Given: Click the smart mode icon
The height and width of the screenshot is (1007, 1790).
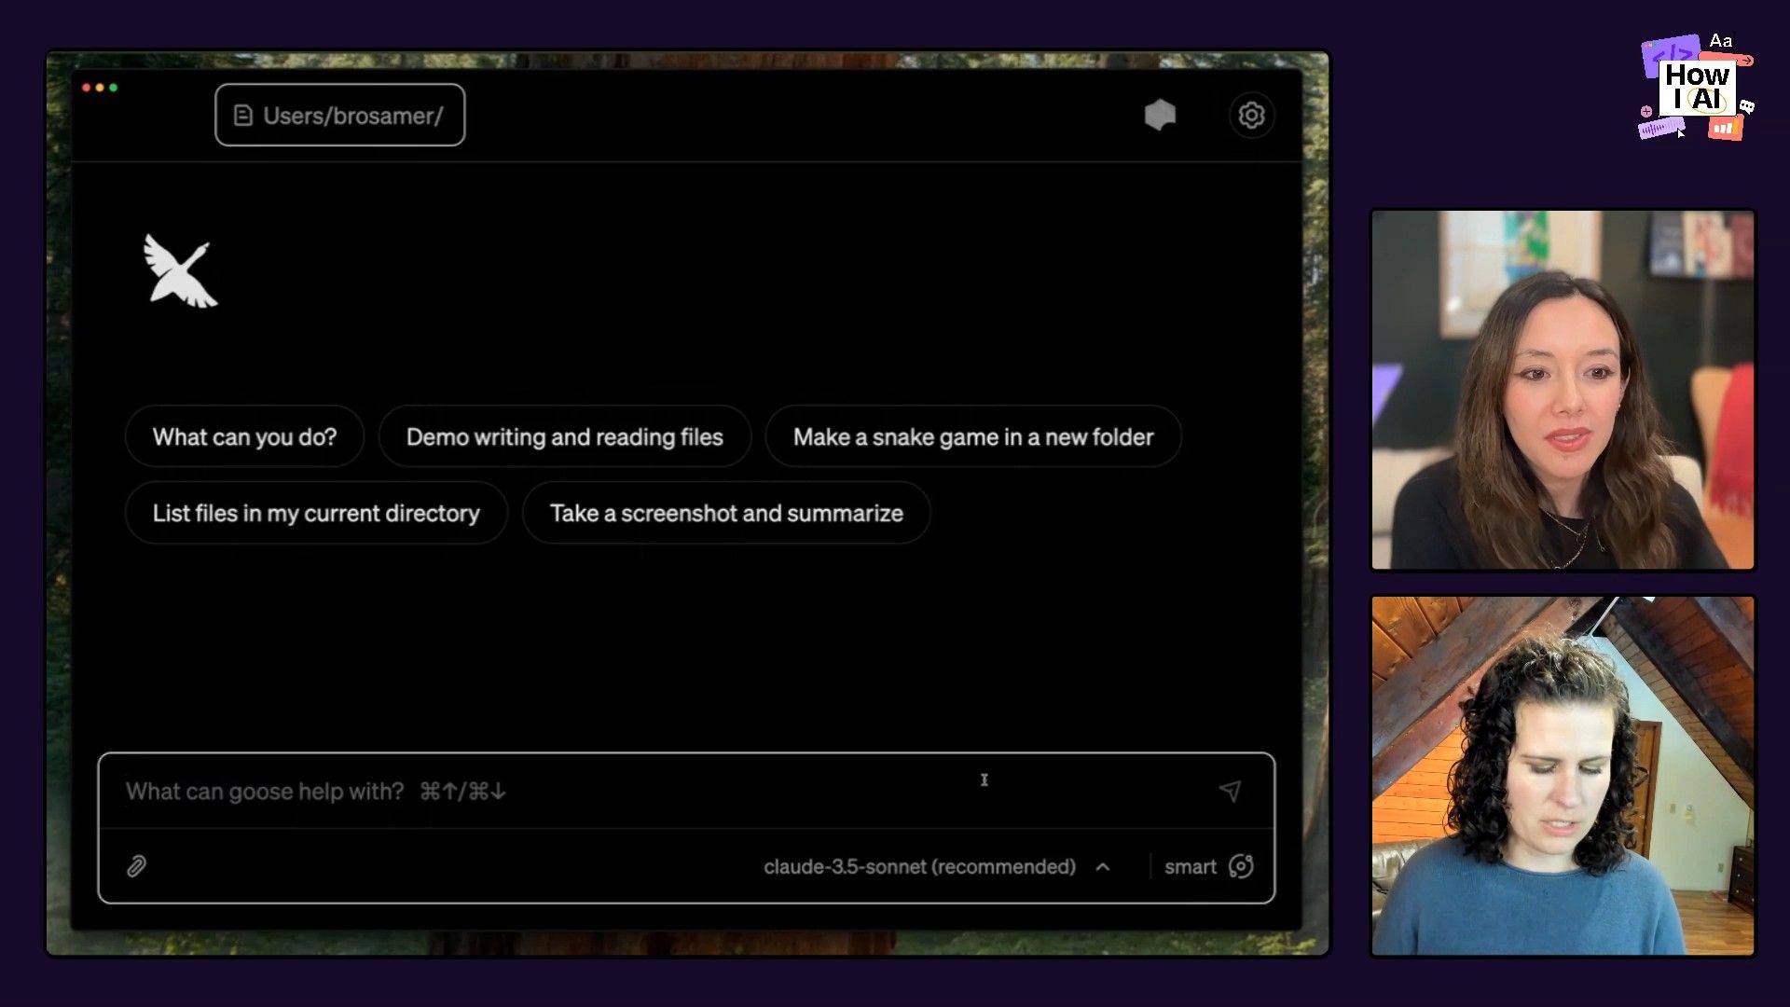Looking at the screenshot, I should click(1241, 866).
